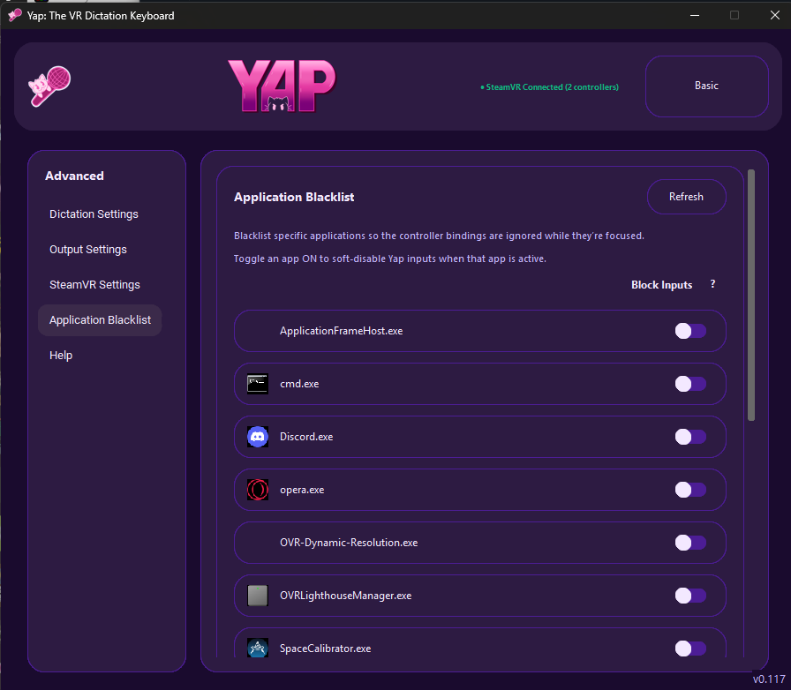Click the pink microphone cat logo icon
791x690 pixels.
49,86
